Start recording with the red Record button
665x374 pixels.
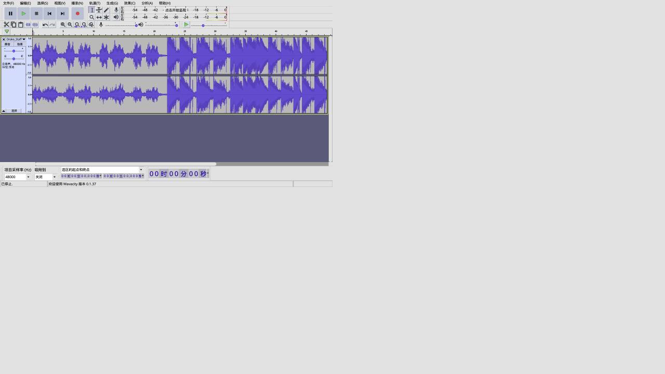click(77, 14)
